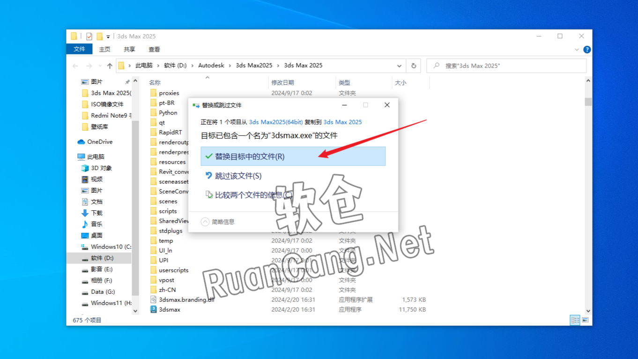Click the New Folder icon in title bar
This screenshot has height=359, width=638.
[x=99, y=36]
